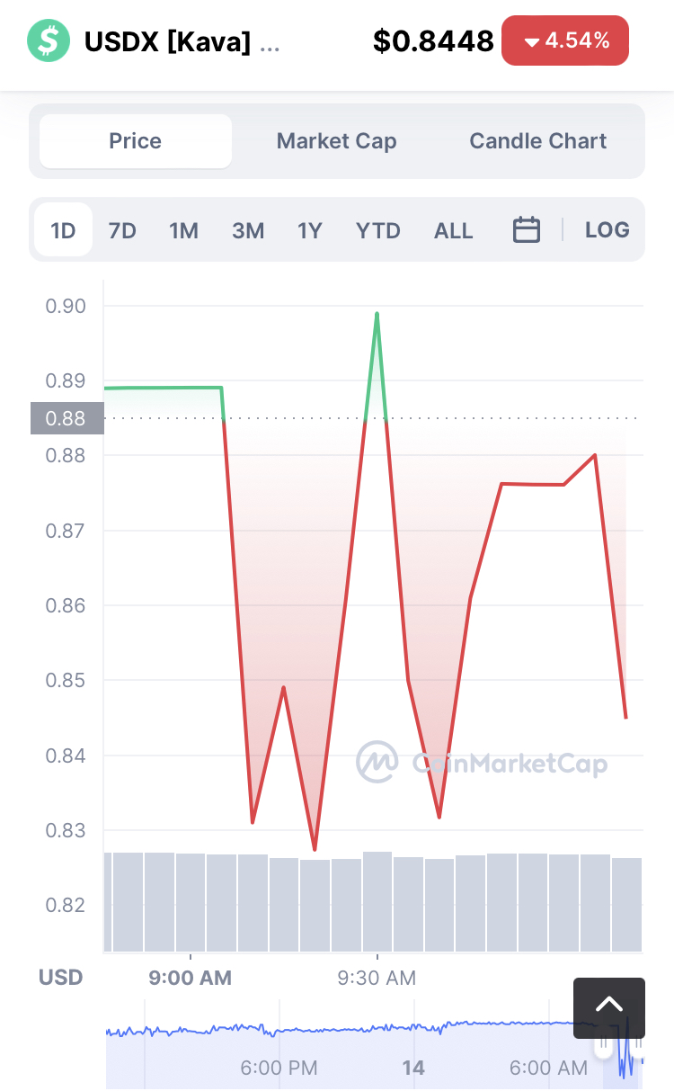Tap the scroll-to-top arrow button
674x1091 pixels.
coord(608,1004)
